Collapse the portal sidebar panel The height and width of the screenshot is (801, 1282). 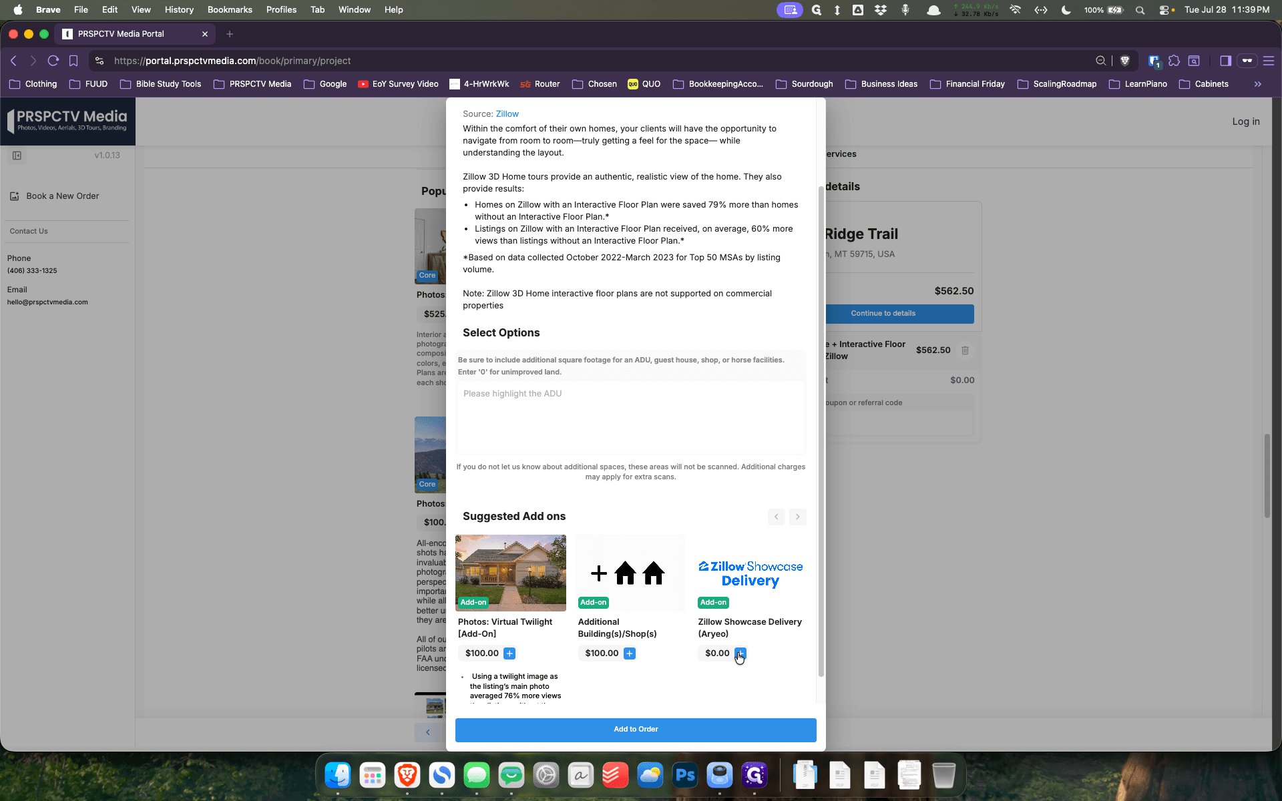point(17,156)
